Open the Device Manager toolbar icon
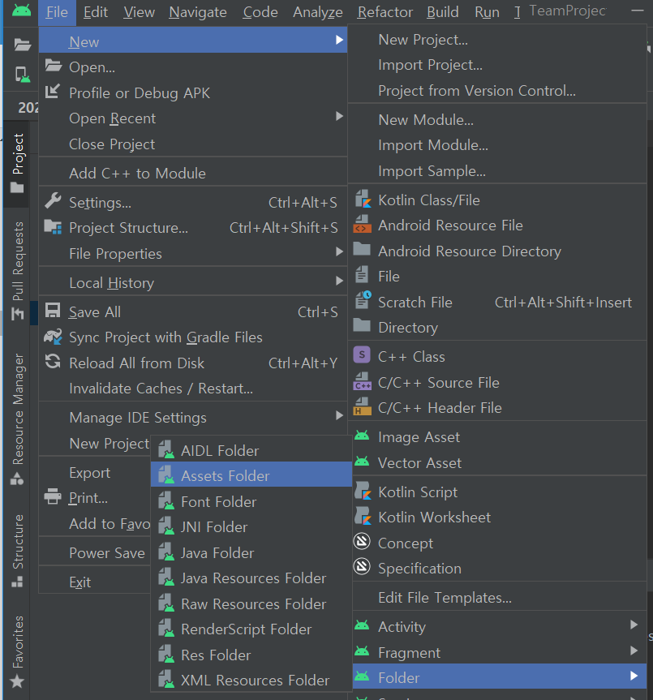Image resolution: width=653 pixels, height=700 pixels. pos(23,75)
